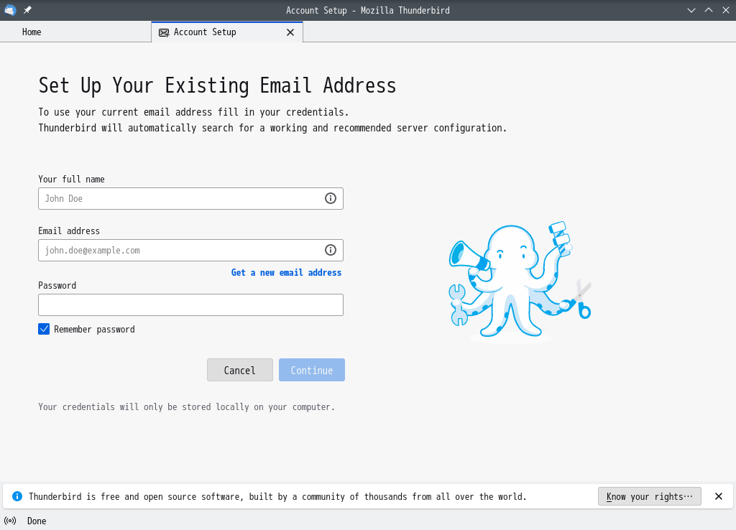This screenshot has width=736, height=530.
Task: Dismiss the open source notification bar
Action: [719, 496]
